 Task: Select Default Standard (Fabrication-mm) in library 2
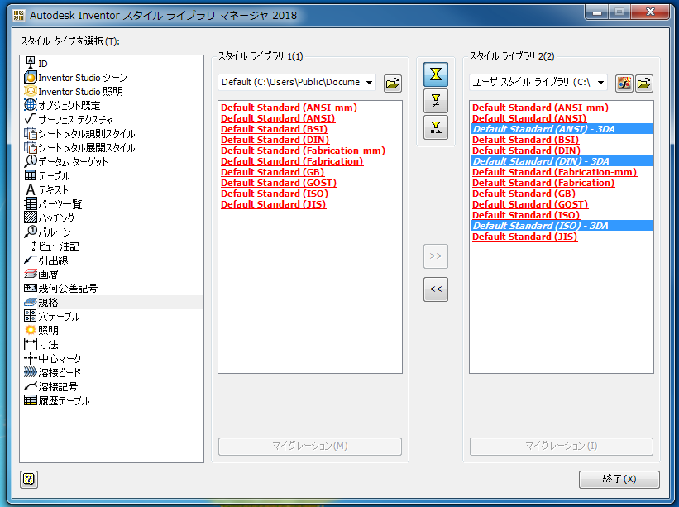click(x=555, y=172)
